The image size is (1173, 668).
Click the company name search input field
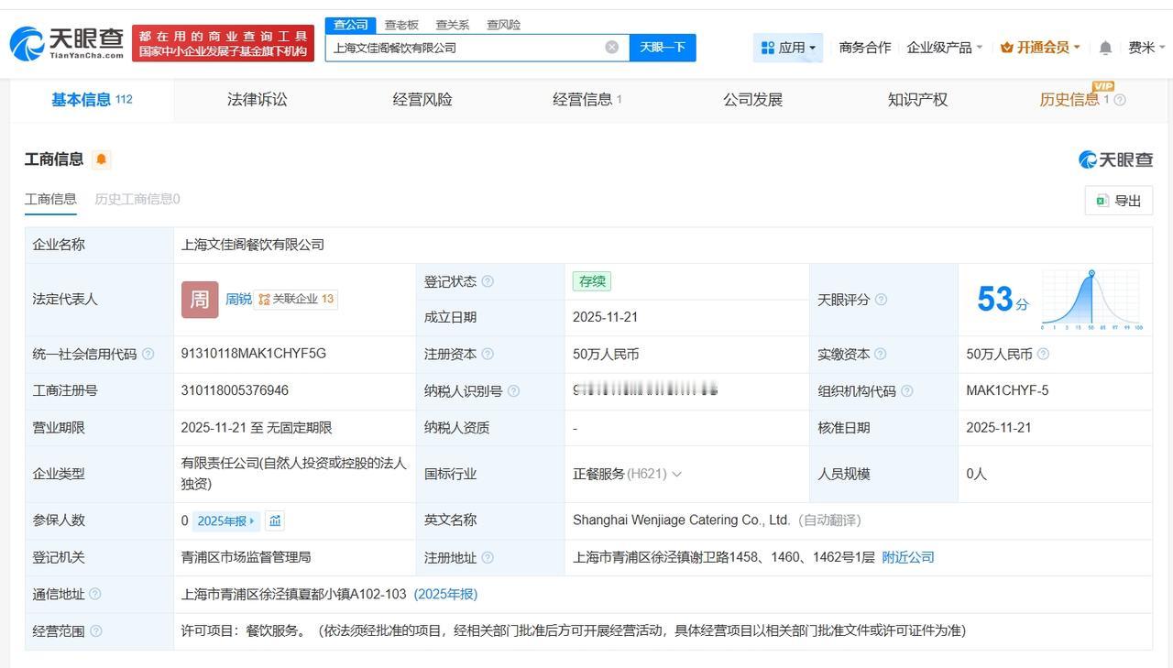[x=466, y=48]
